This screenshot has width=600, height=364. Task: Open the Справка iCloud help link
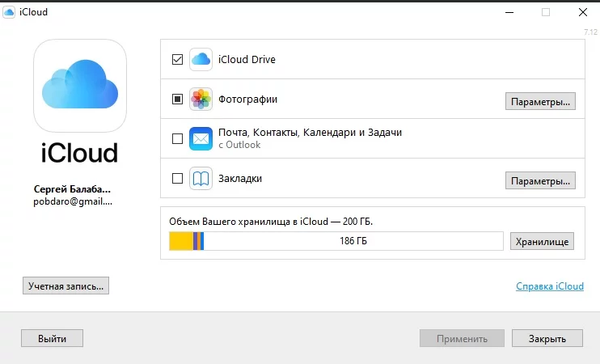pyautogui.click(x=548, y=286)
